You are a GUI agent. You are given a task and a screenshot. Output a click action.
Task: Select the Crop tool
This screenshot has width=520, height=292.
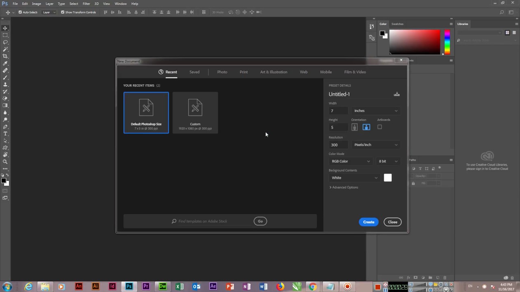click(5, 56)
